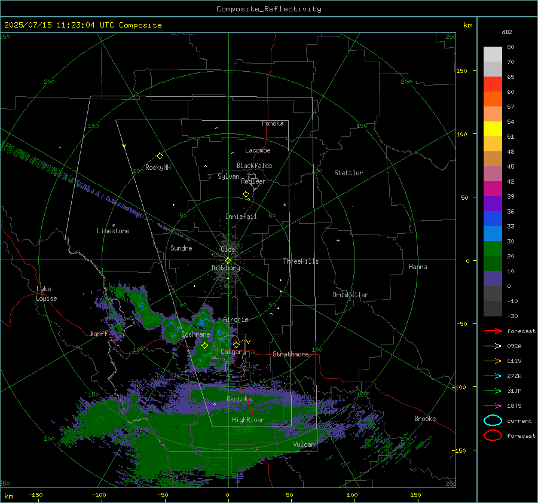Click the yellow radar site diamond at Olds
This screenshot has height=503, width=538.
tap(228, 260)
